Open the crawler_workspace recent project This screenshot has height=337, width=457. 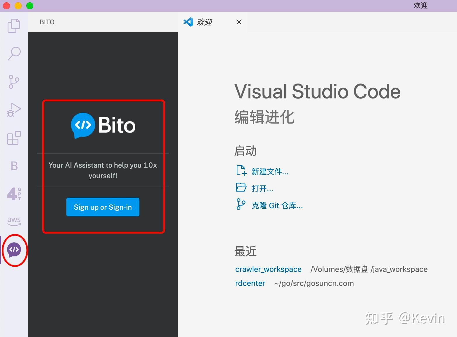pyautogui.click(x=268, y=269)
